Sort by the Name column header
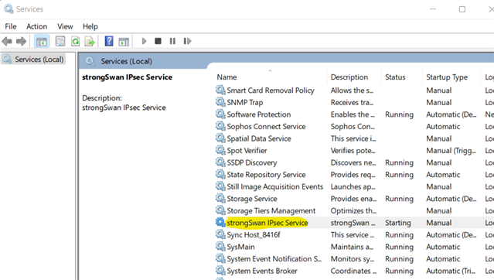 click(227, 77)
